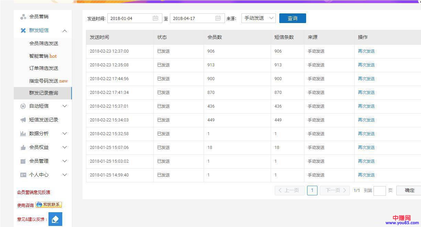421x227 pixels.
Task: Expand the 会员管理 menu chevron
Action: click(64, 161)
